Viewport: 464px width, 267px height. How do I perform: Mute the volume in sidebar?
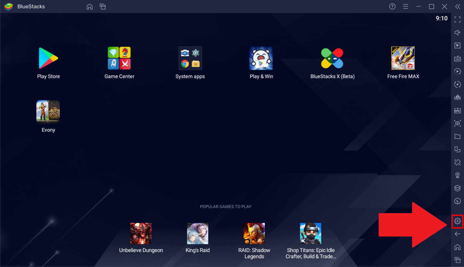pyautogui.click(x=458, y=32)
